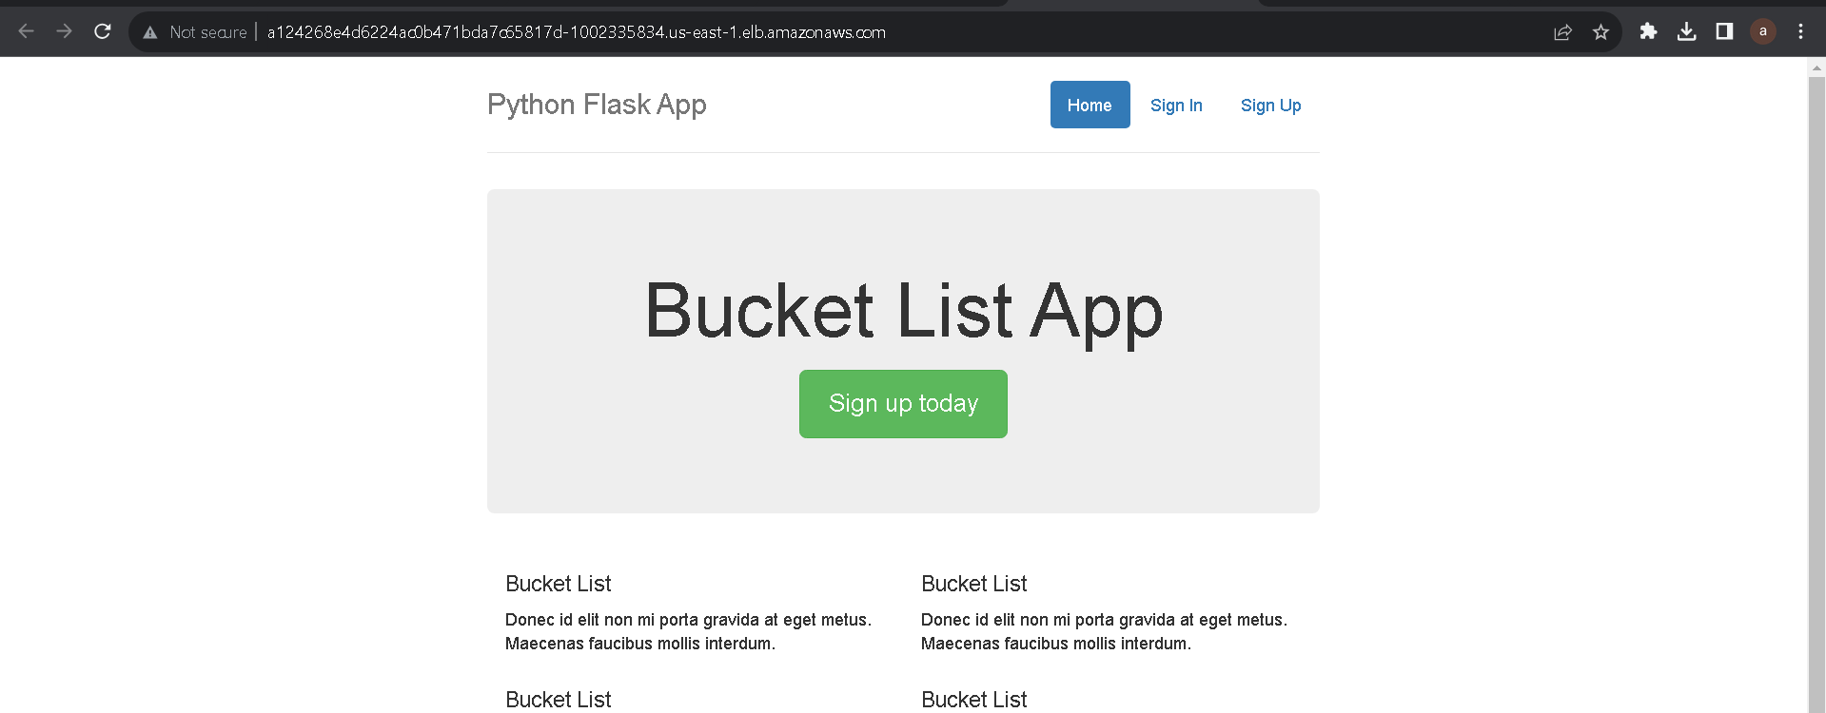Click the browser back navigation arrow

click(x=26, y=31)
